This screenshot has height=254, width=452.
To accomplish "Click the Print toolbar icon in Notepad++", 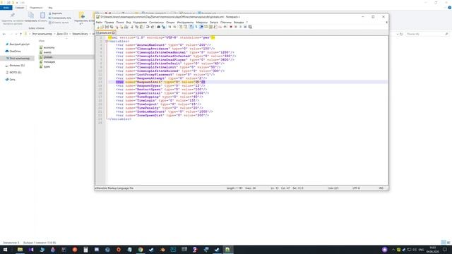I will point(126,27).
